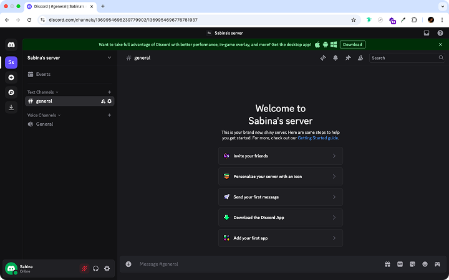Image resolution: width=449 pixels, height=280 pixels.
Task: Edit channel gear on general channel
Action: pyautogui.click(x=109, y=101)
